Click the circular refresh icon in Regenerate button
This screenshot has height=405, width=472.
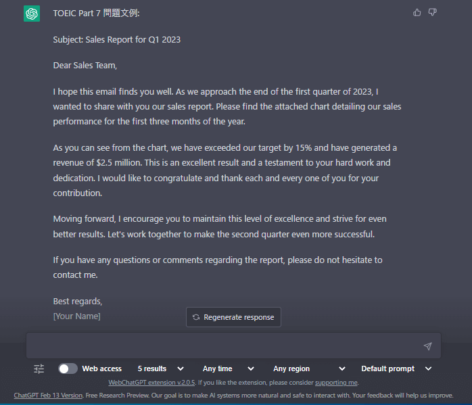click(196, 317)
